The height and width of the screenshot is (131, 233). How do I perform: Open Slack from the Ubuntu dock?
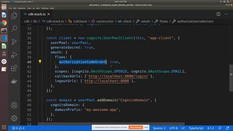tap(4, 61)
